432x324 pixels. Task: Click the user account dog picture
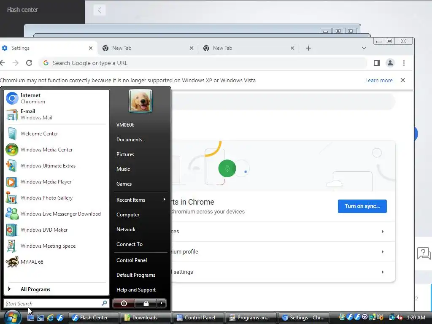point(140,101)
